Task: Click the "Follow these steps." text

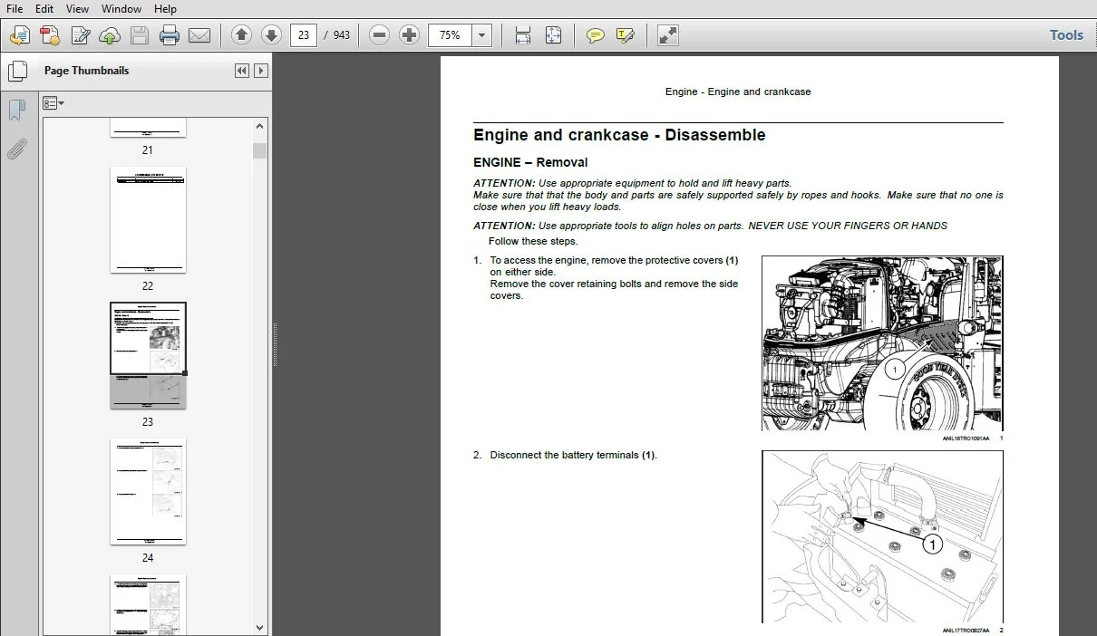Action: tap(533, 242)
